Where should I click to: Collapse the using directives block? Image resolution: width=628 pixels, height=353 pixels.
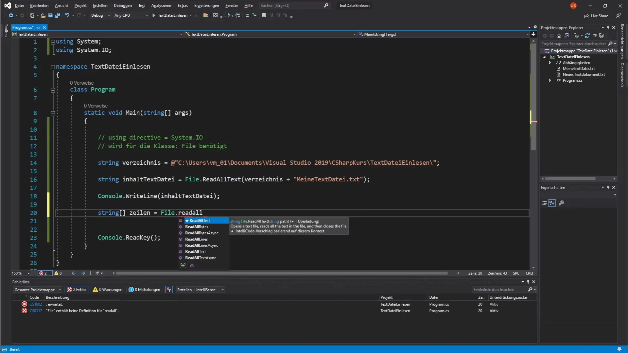pos(53,42)
